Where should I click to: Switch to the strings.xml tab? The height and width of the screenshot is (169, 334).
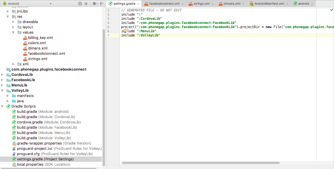coord(201,4)
